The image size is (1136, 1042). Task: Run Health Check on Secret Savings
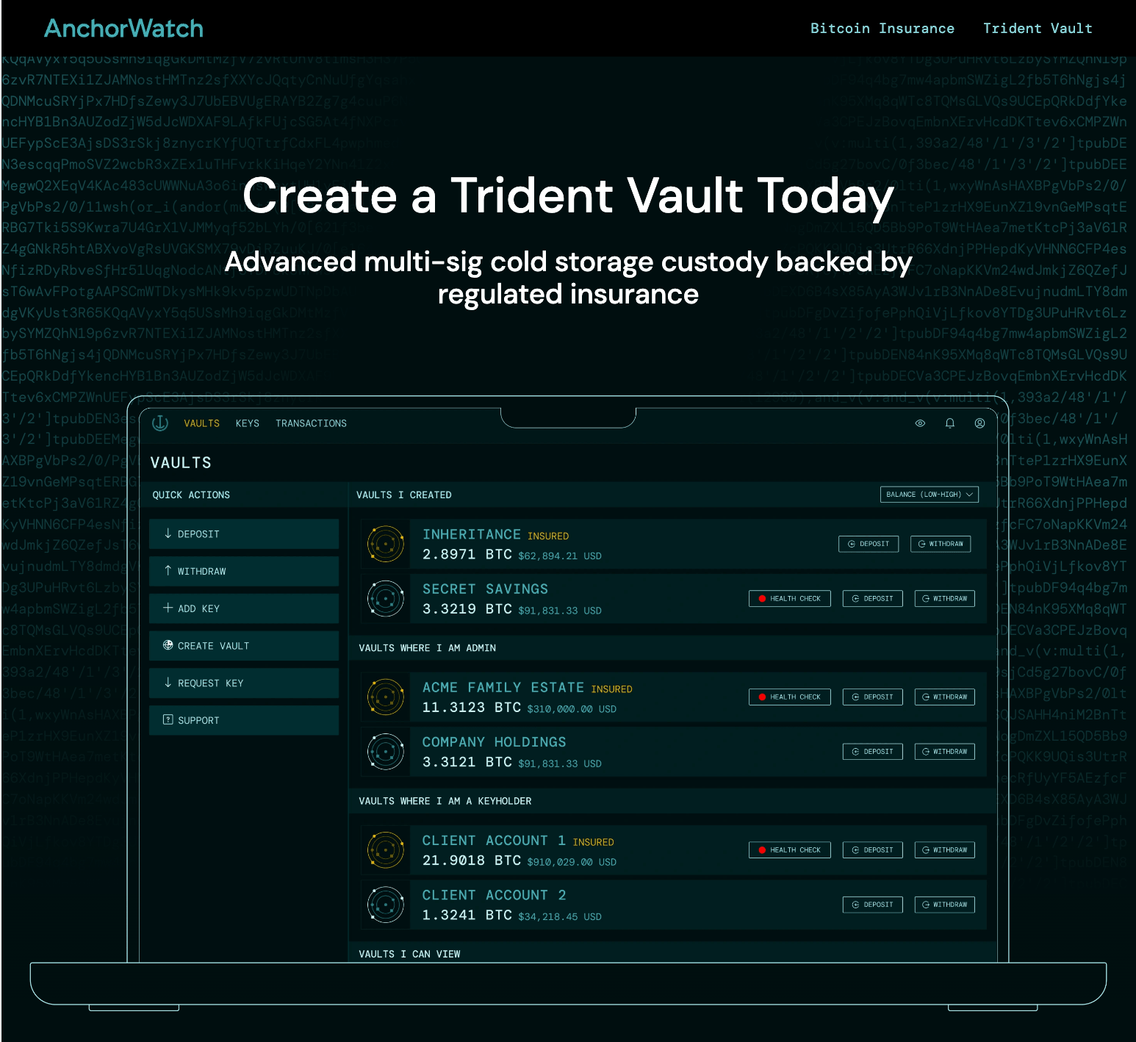(x=790, y=599)
